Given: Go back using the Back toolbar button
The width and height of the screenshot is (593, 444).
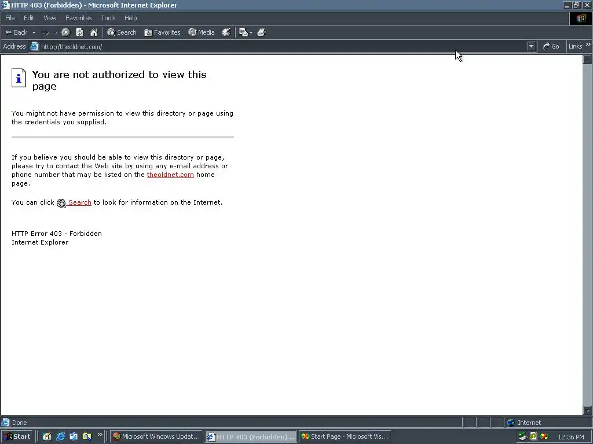Looking at the screenshot, I should coord(16,32).
